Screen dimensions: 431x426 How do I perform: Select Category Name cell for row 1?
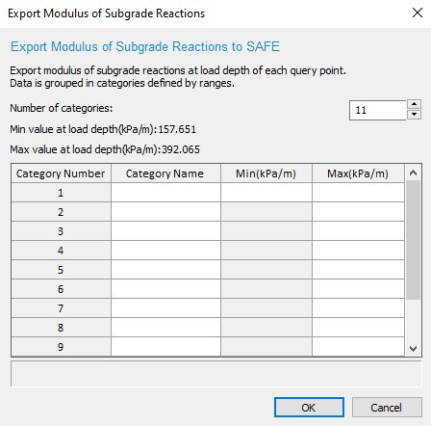click(165, 193)
